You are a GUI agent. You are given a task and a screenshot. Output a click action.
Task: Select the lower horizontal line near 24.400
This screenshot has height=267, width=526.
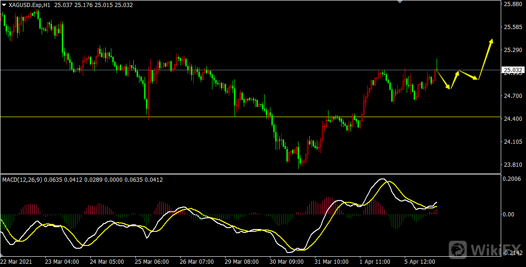coord(234,117)
